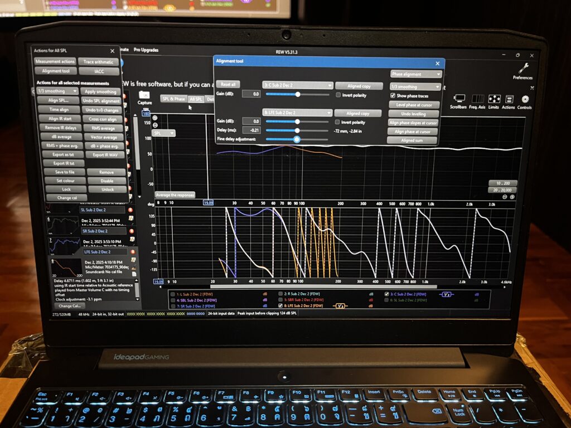Click the Trace arithmetic button
Viewport: 571px width, 428px height.
pos(98,62)
